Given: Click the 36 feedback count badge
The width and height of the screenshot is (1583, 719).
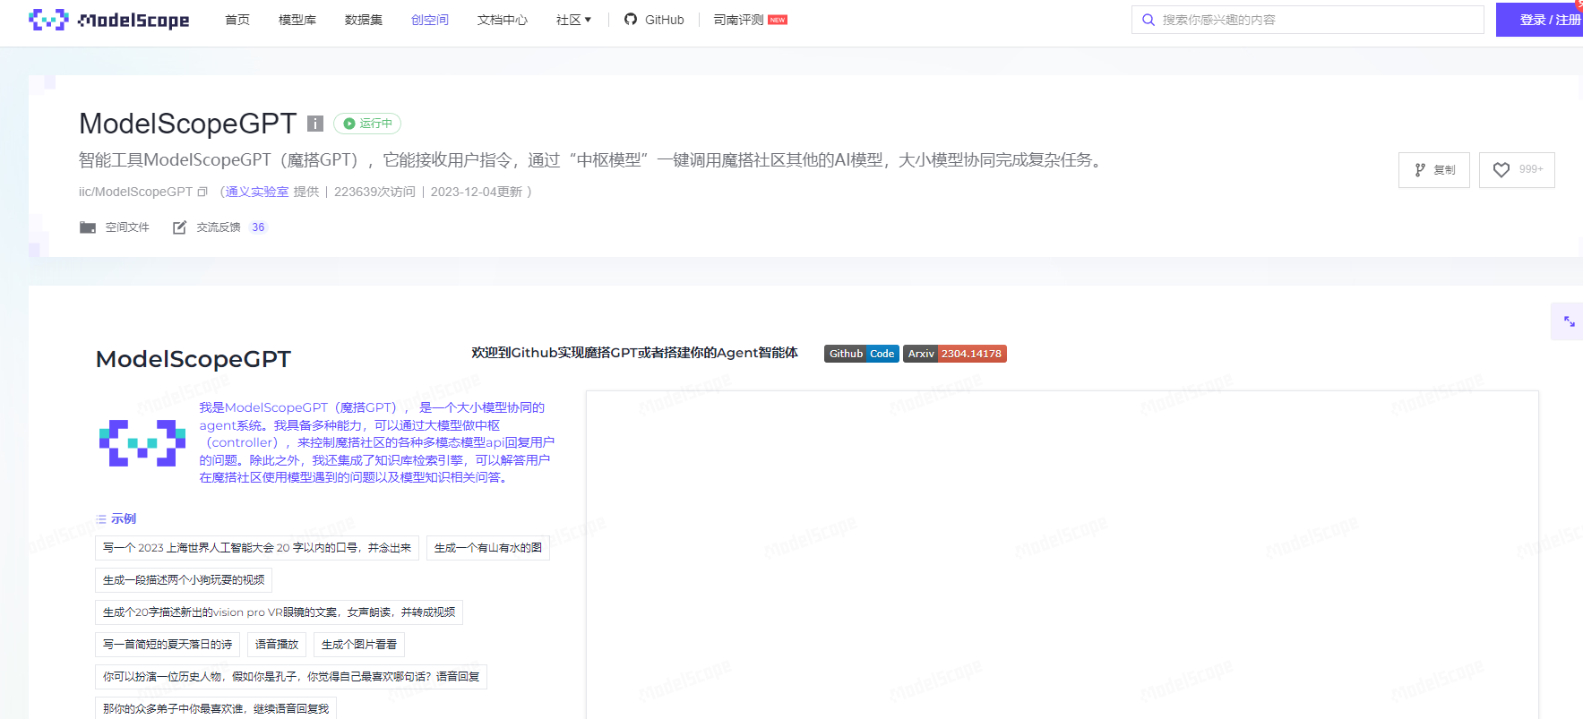Looking at the screenshot, I should 258,227.
